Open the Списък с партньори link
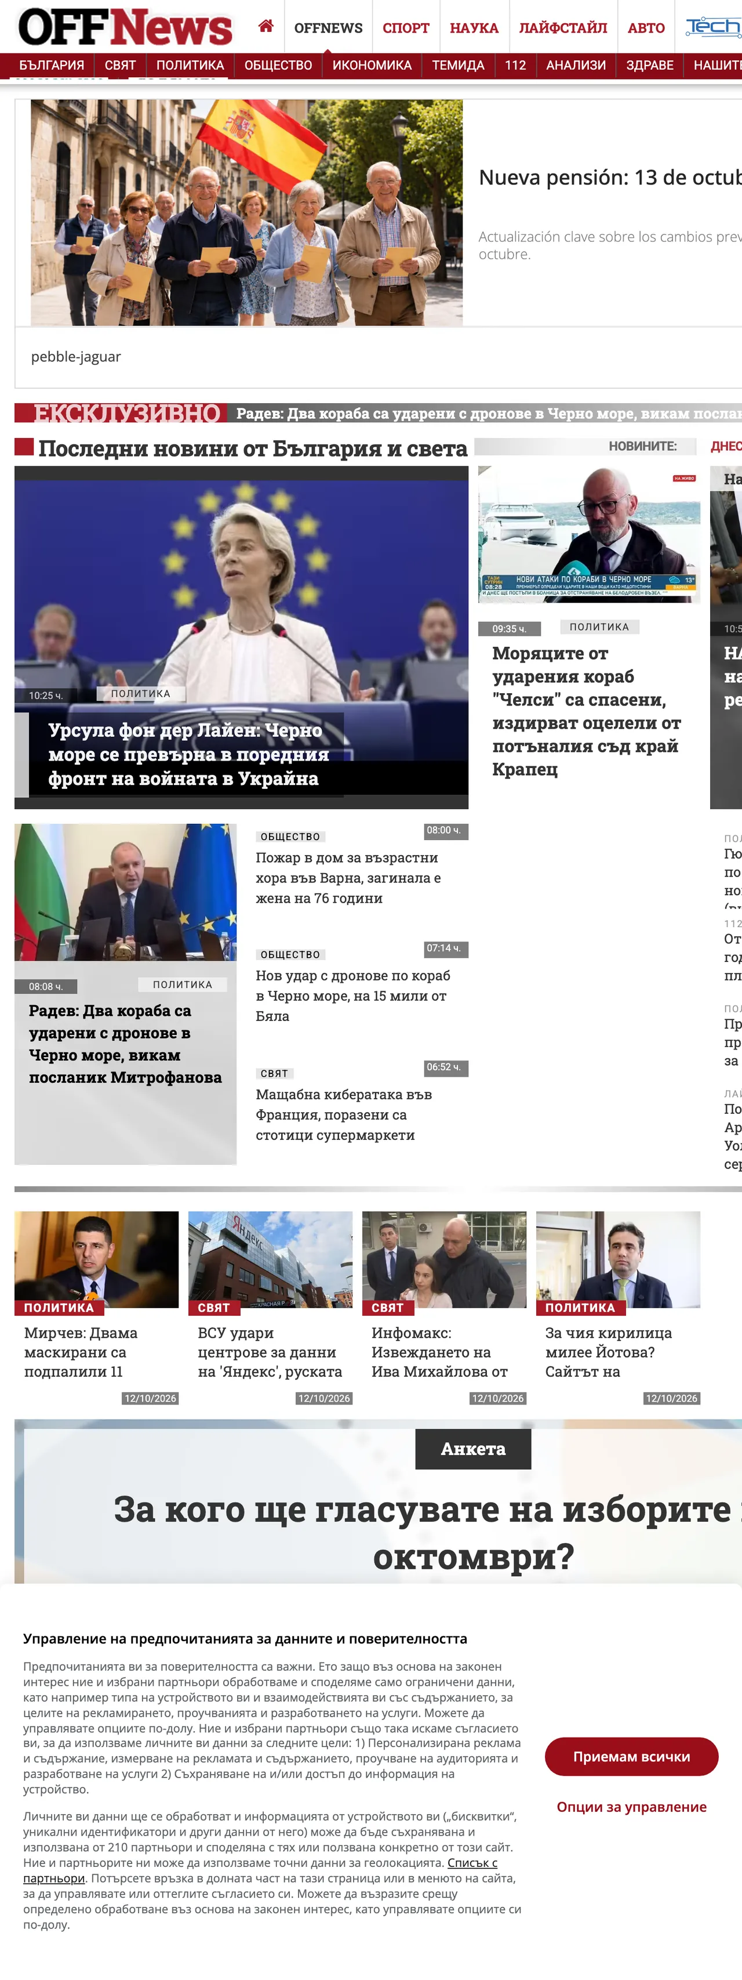 (x=260, y=1870)
